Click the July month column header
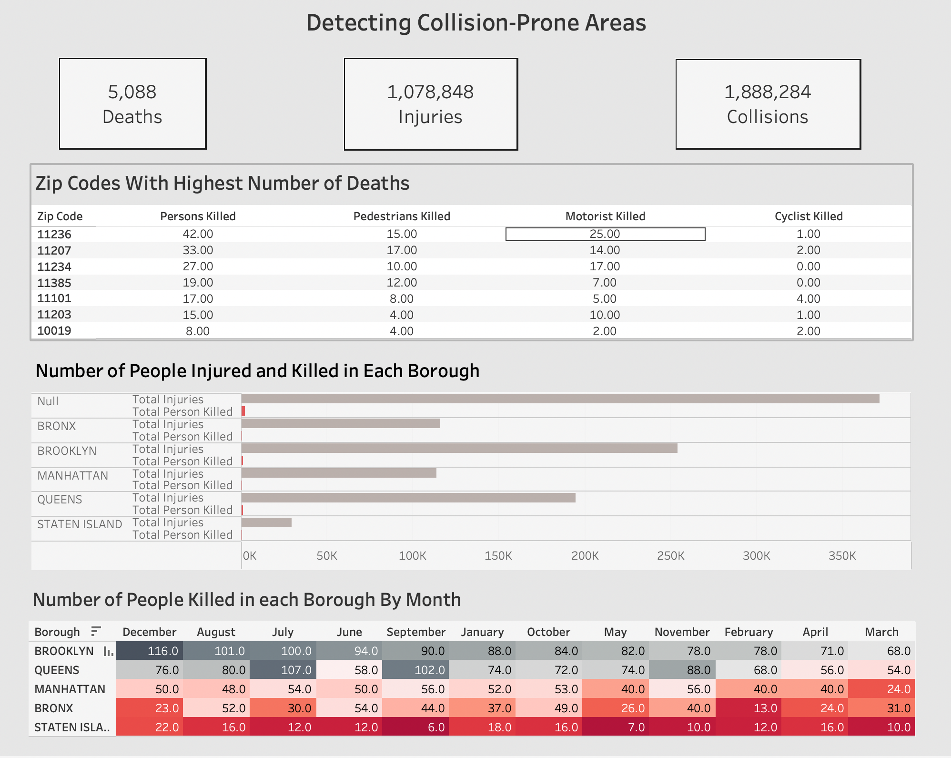This screenshot has width=951, height=758. pos(283,632)
